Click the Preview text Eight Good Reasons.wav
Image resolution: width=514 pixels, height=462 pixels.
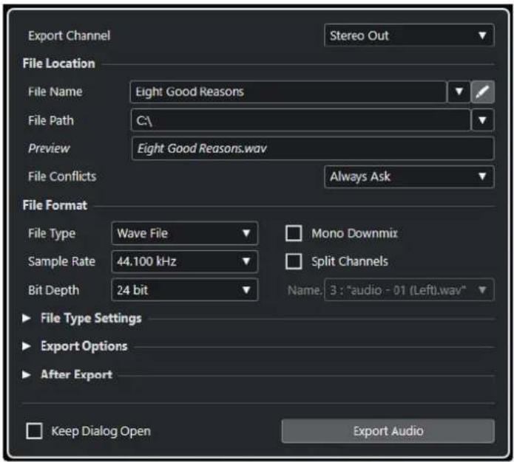pyautogui.click(x=202, y=148)
